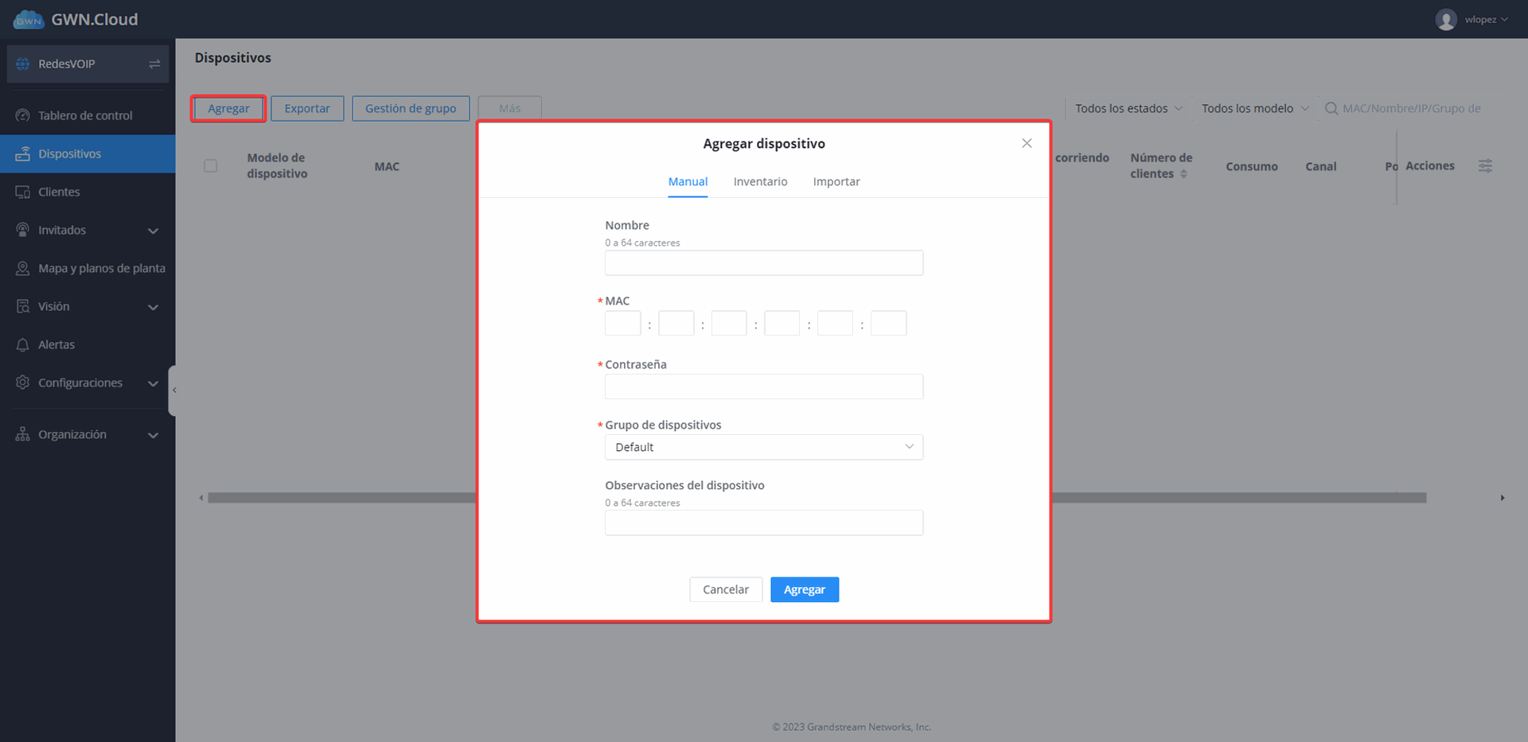
Task: Select Dispositivos in the sidebar
Action: 88,153
